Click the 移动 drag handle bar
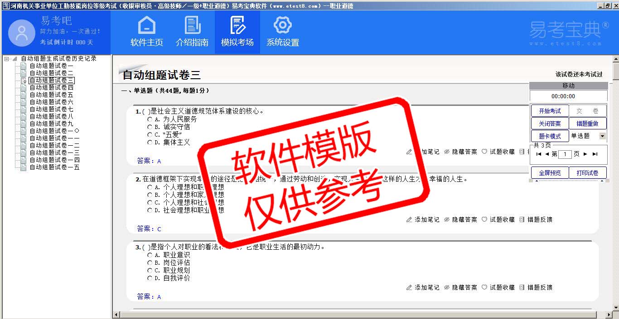Image resolution: width=619 pixels, height=319 pixels. coord(568,86)
